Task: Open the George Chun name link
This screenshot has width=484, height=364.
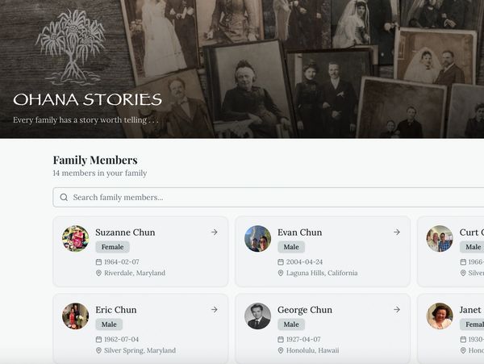Action: (305, 310)
